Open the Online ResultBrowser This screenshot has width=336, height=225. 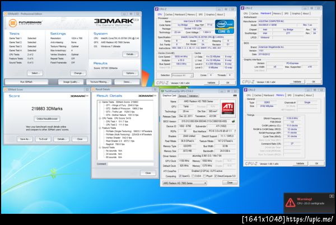tap(47, 119)
